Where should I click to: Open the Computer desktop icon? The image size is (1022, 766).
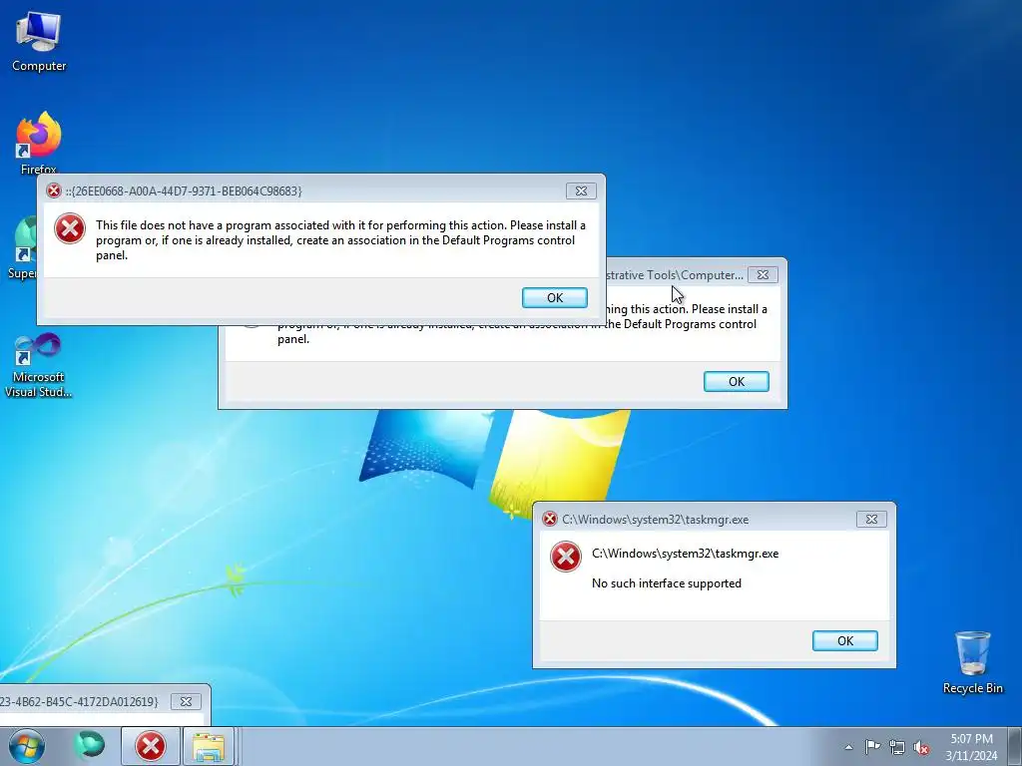pos(39,42)
